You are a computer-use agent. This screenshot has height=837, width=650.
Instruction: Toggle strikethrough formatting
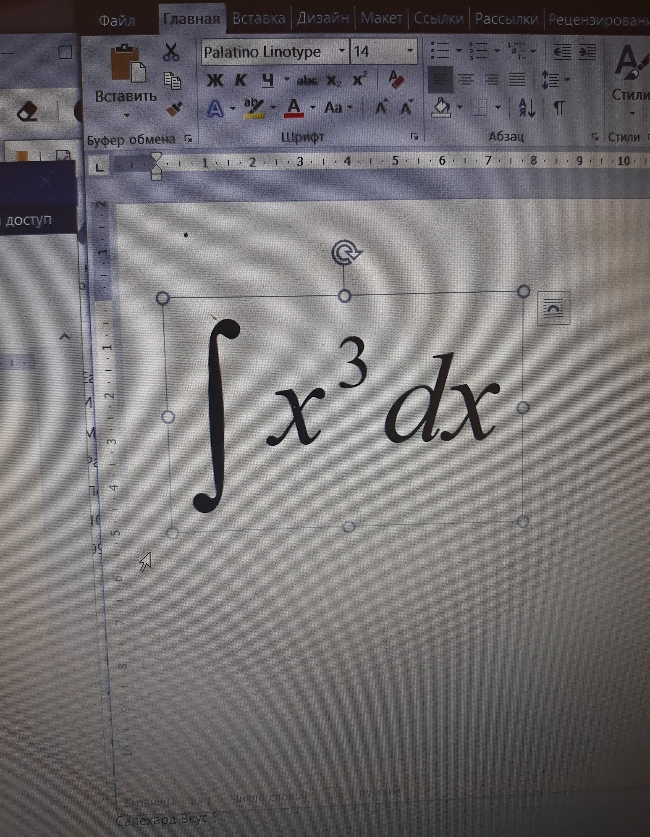tap(307, 81)
